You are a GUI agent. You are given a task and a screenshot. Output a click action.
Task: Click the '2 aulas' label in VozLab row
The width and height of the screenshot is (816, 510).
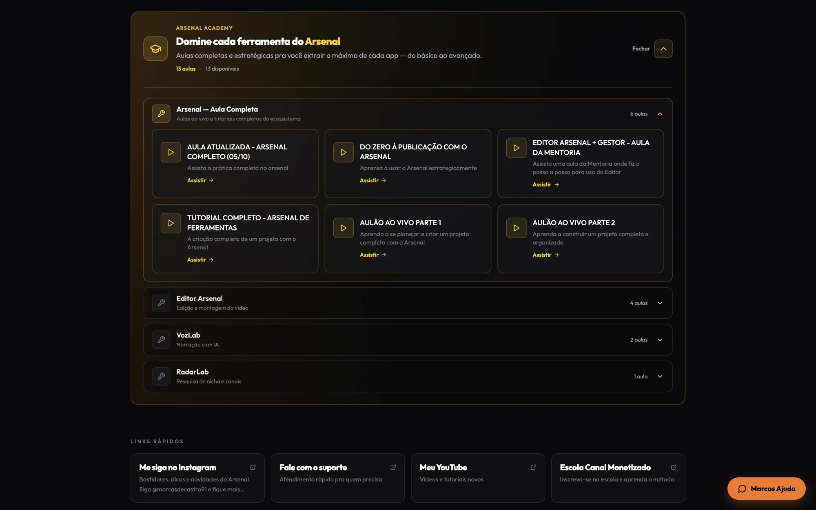pos(639,340)
